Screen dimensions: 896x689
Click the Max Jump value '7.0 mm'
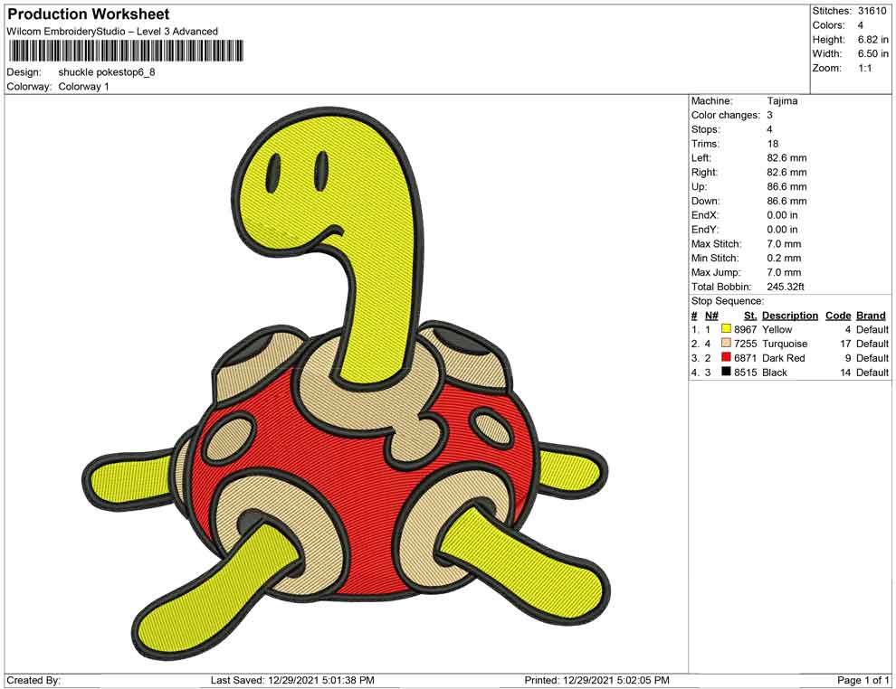(x=784, y=272)
